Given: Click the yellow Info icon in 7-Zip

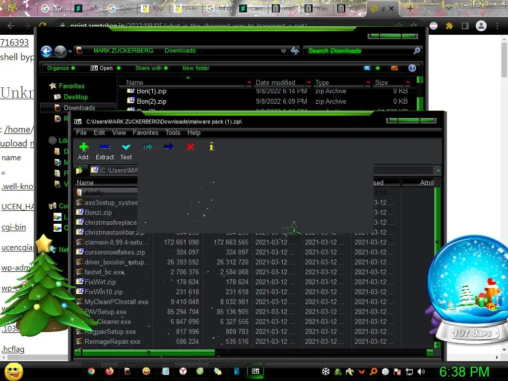Looking at the screenshot, I should pos(211,147).
